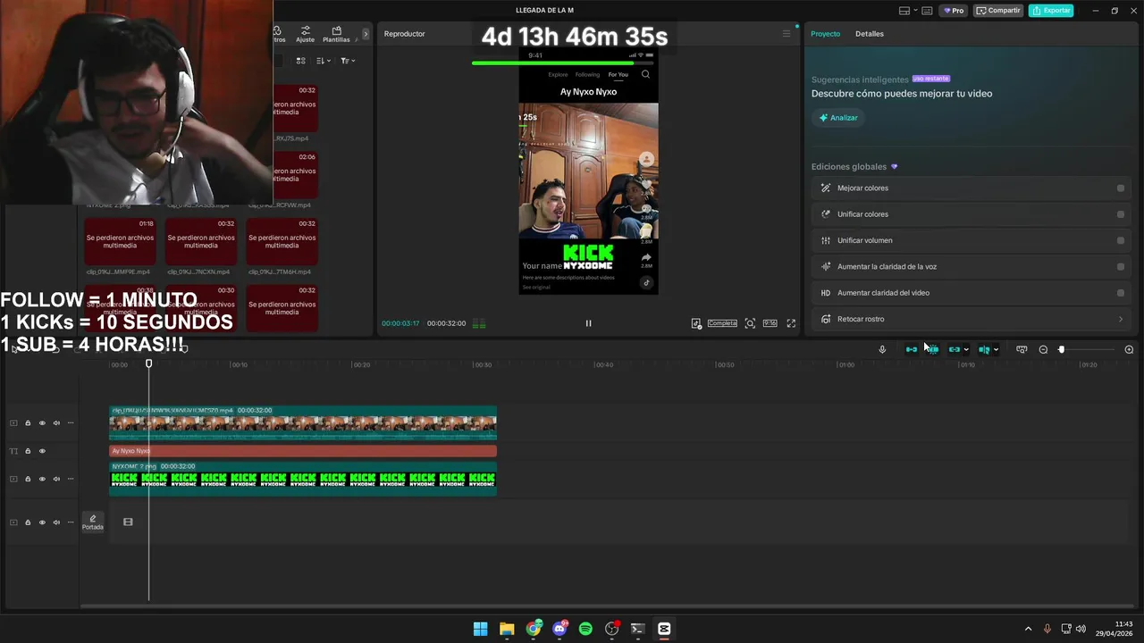This screenshot has height=643, width=1144.
Task: Enable Unificar colores checkbox
Action: pos(1121,214)
